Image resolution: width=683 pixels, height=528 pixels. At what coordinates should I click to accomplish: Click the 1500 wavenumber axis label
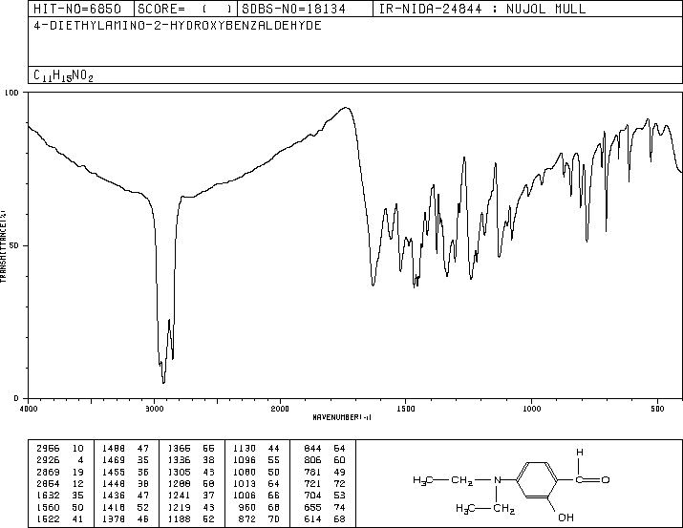click(406, 409)
